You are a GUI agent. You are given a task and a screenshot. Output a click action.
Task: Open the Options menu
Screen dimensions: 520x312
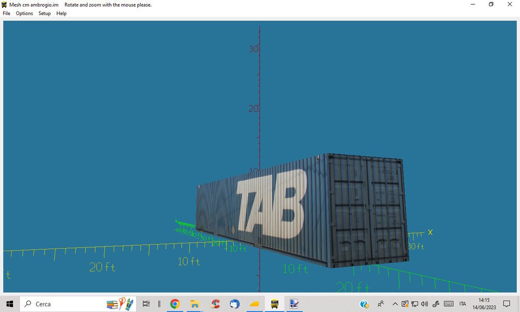pyautogui.click(x=24, y=14)
